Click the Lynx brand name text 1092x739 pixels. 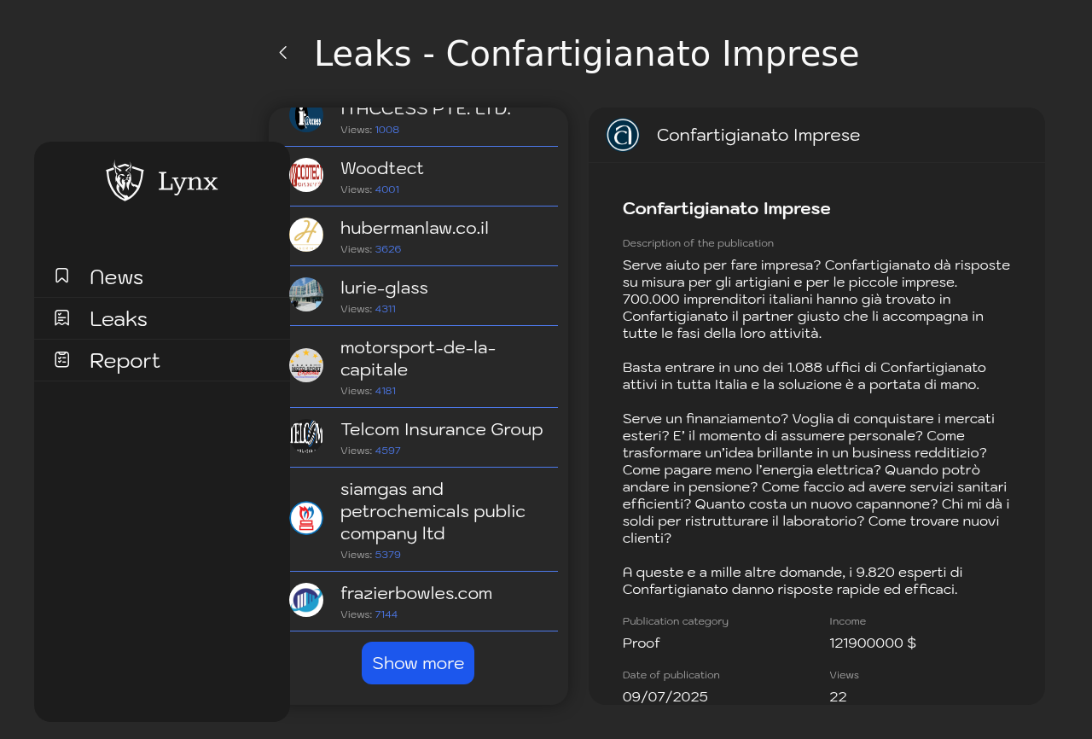click(188, 181)
